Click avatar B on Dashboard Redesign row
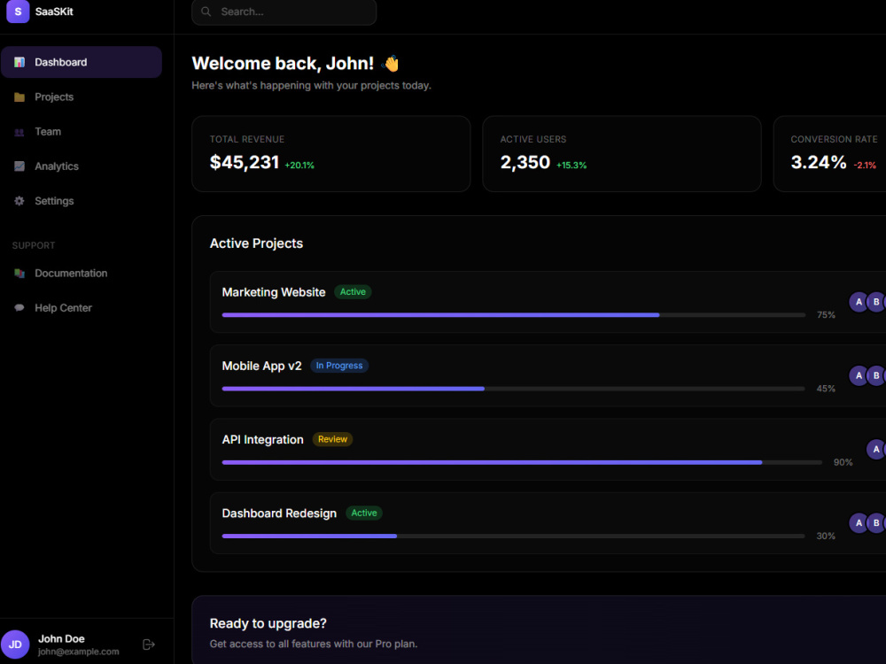Screen dimensions: 886x664 [876, 523]
